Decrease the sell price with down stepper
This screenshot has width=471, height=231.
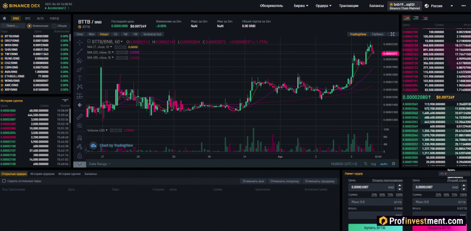(x=464, y=189)
